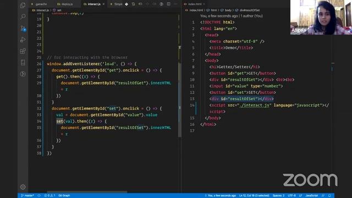Change indentation via Spaces: 2
This screenshot has width=352, height=198.
[278, 196]
